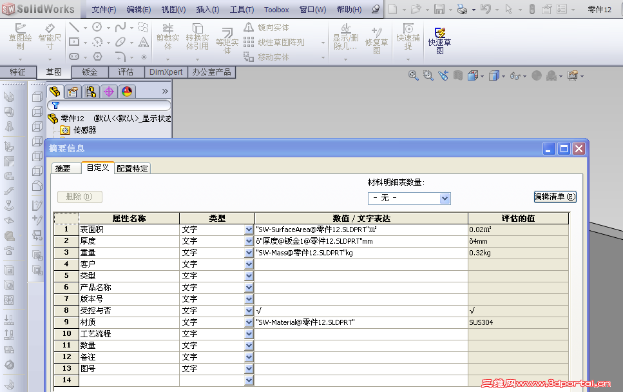Click the Print icon in top toolbar

(462, 9)
